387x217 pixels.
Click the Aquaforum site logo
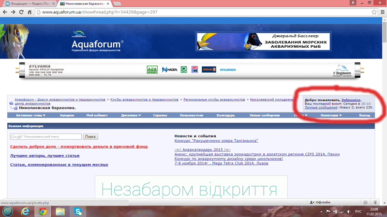click(x=97, y=43)
